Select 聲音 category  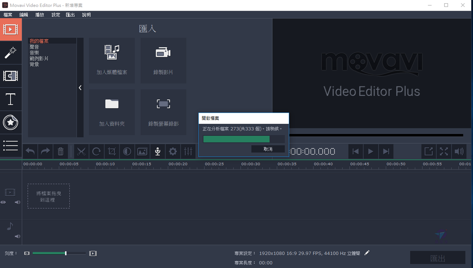tap(34, 47)
